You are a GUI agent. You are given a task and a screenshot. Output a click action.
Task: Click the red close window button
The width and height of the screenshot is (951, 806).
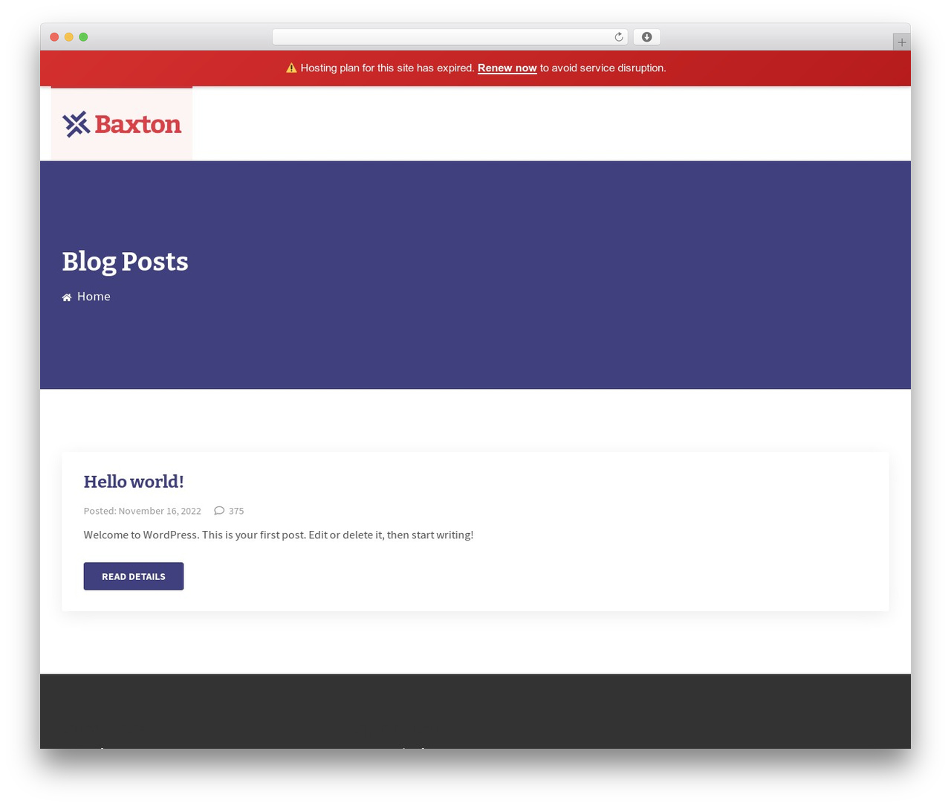click(54, 37)
